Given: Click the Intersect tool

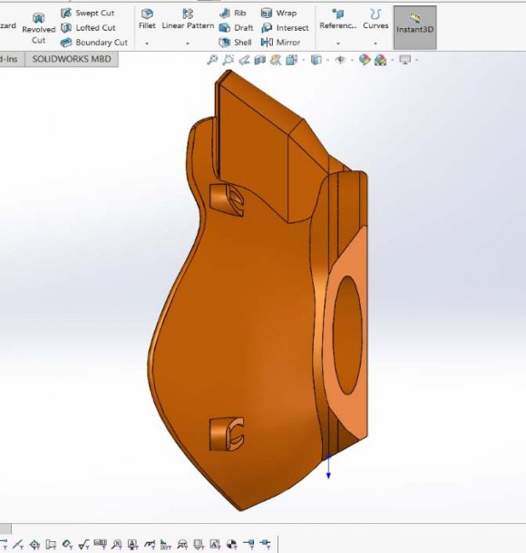Looking at the screenshot, I should point(285,28).
